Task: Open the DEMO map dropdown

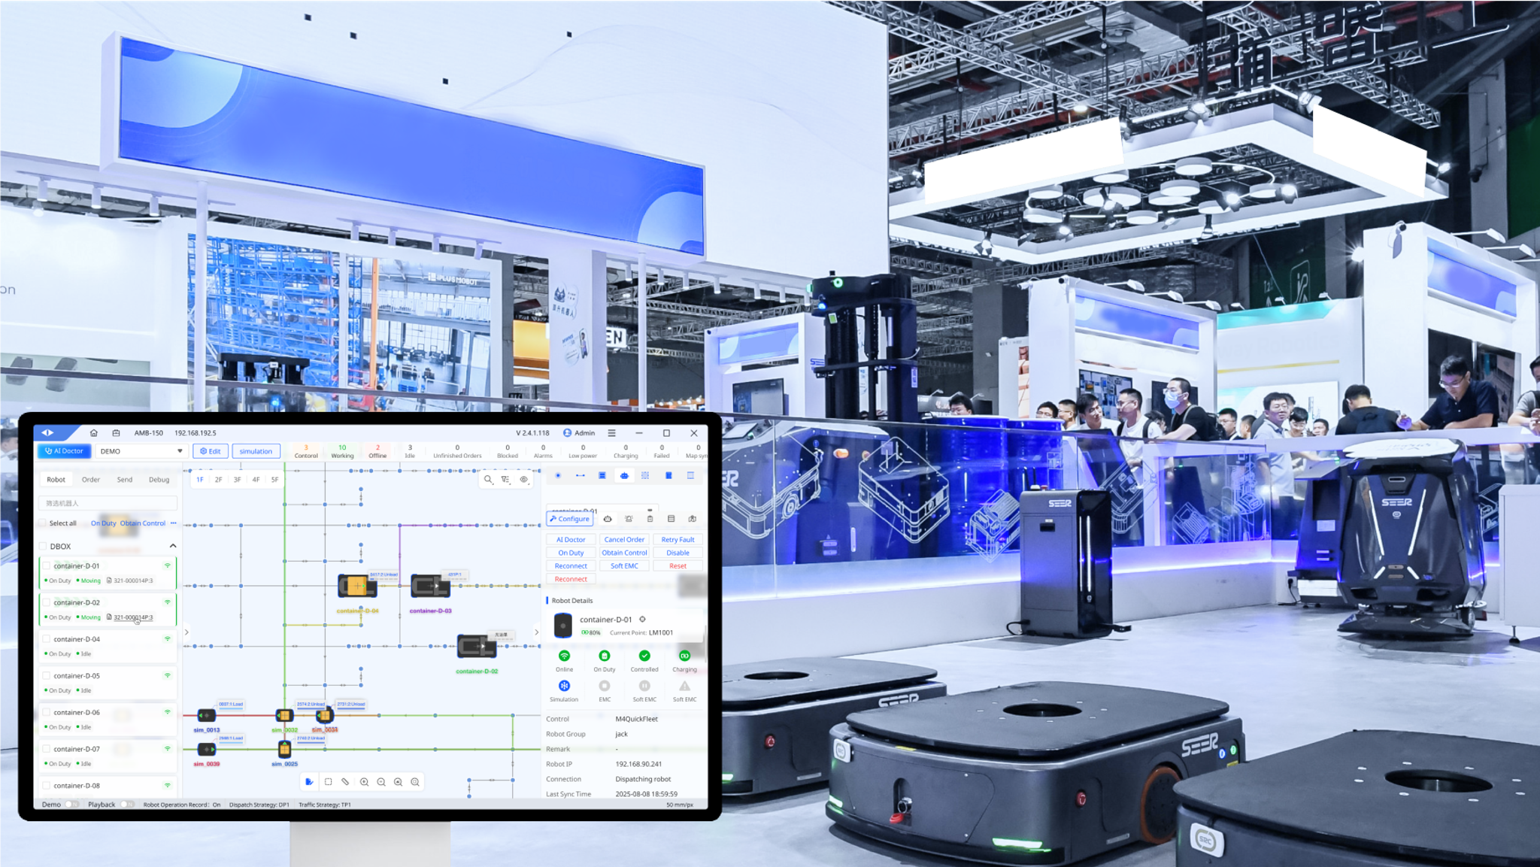Action: pos(141,450)
